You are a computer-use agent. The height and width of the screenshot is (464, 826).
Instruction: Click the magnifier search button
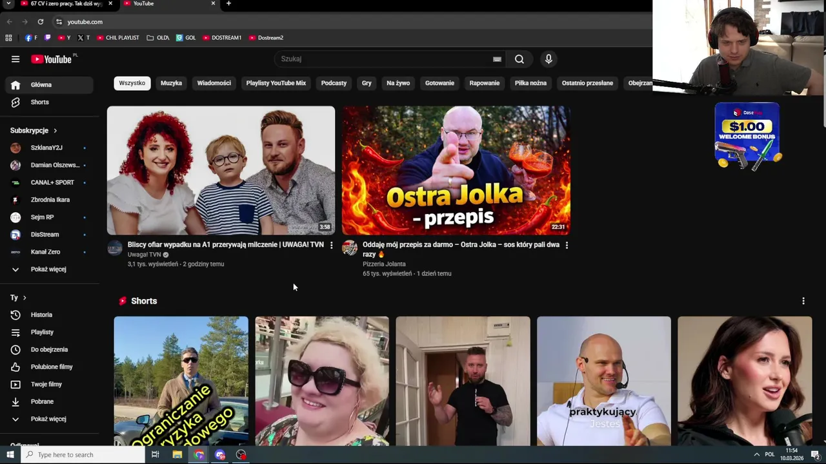click(519, 59)
